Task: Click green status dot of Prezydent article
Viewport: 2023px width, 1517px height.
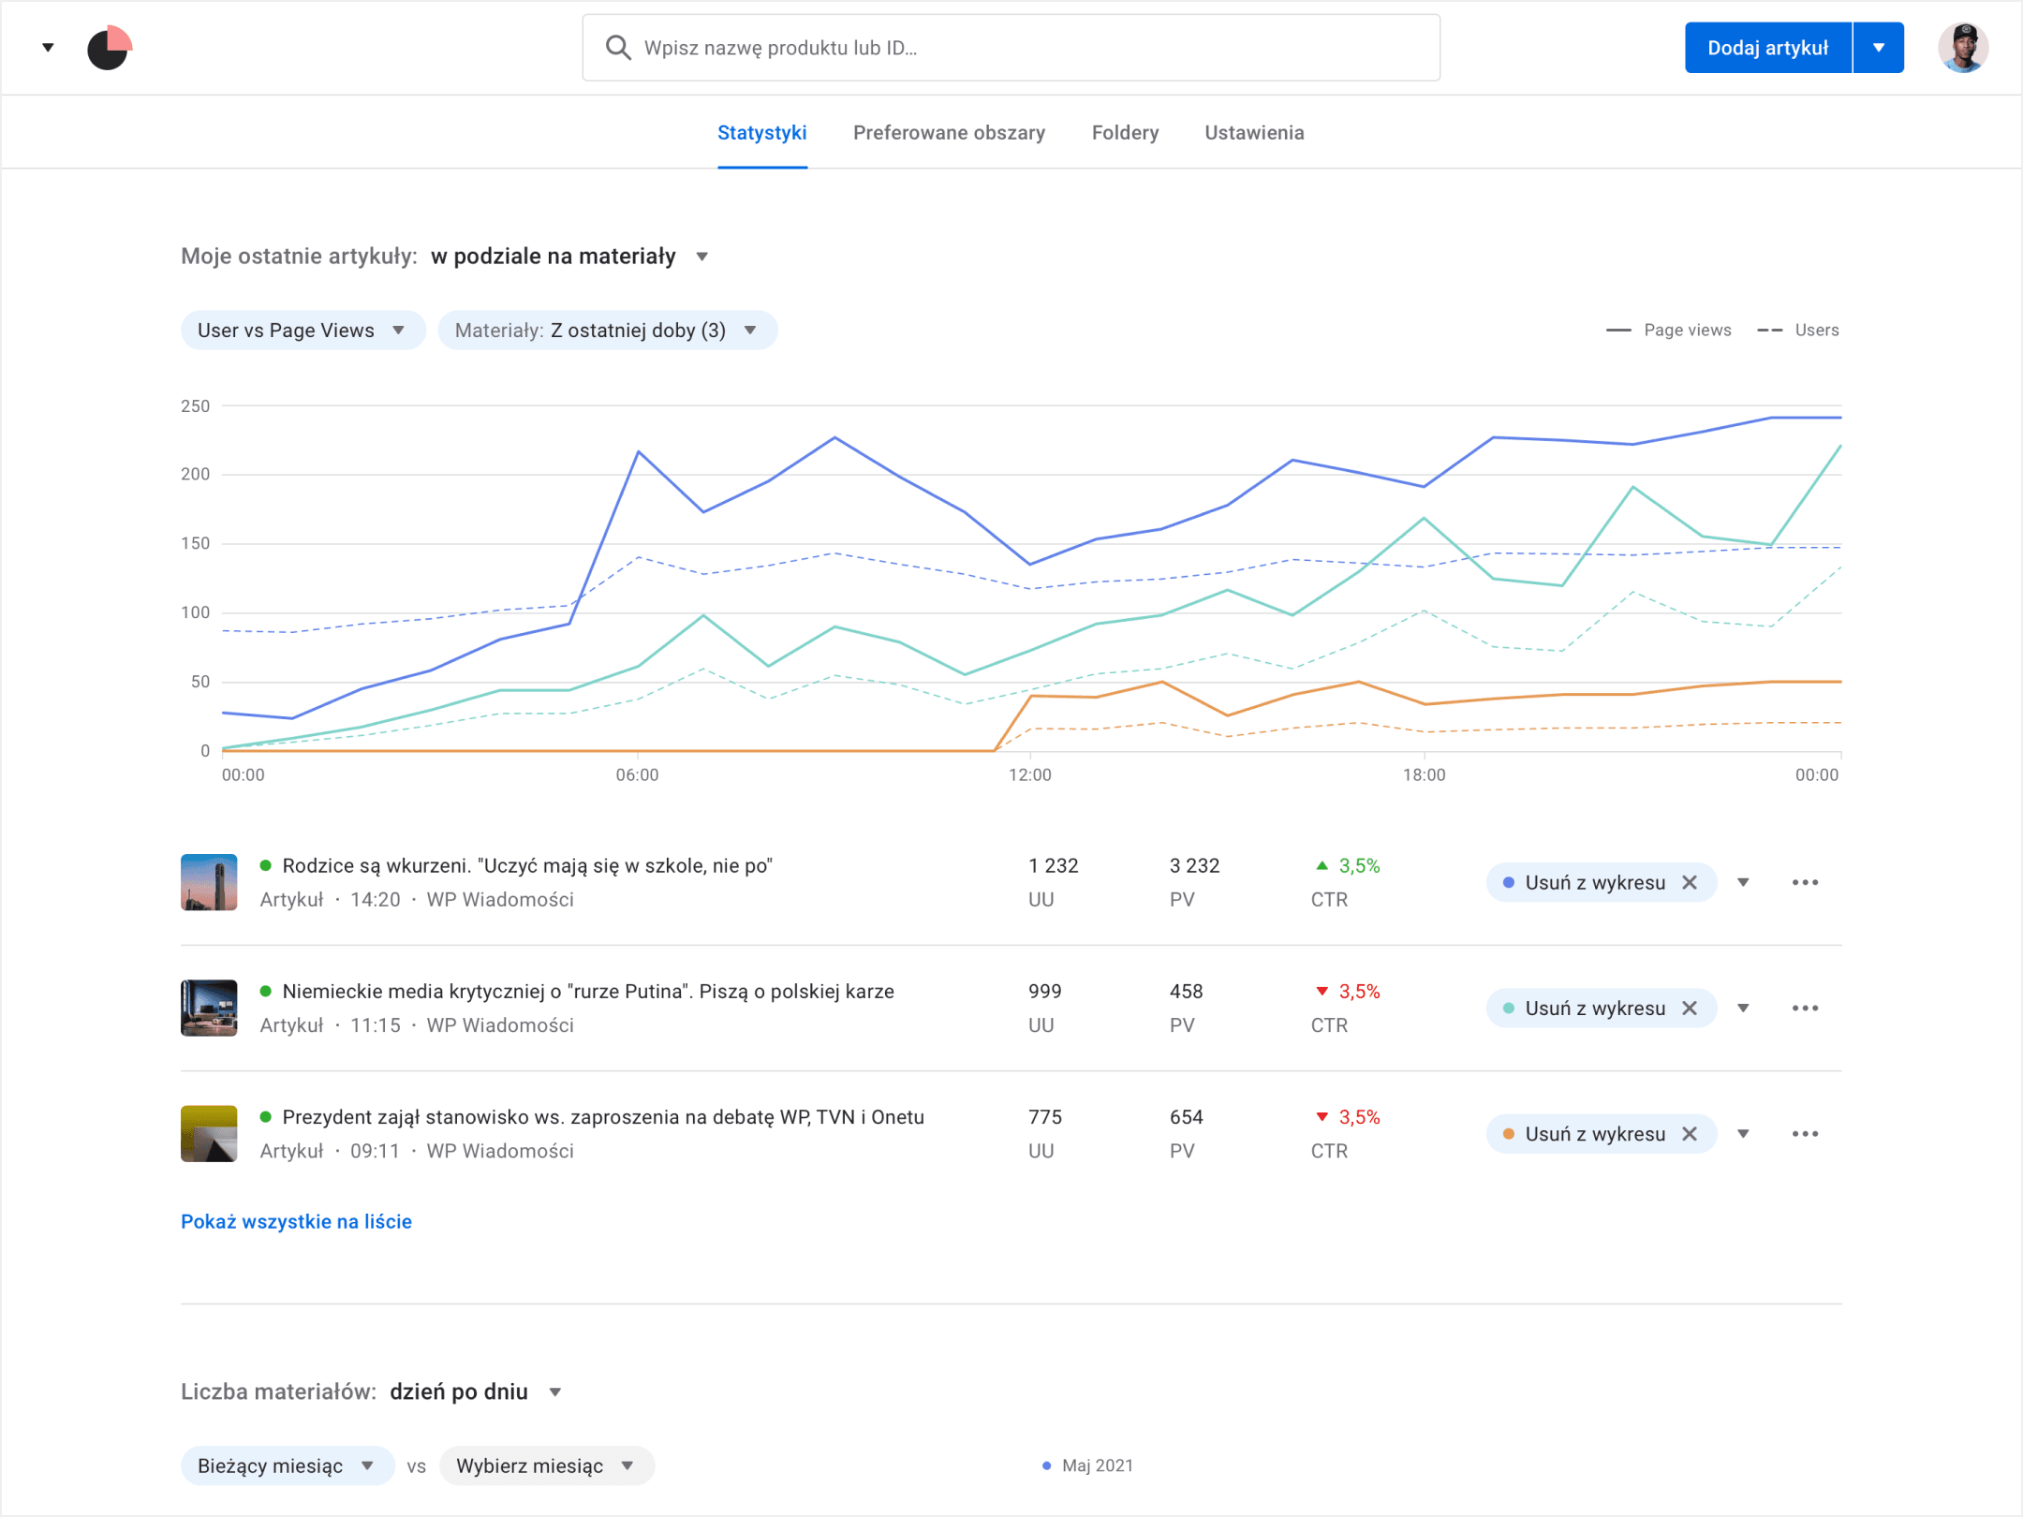Action: pyautogui.click(x=266, y=1117)
